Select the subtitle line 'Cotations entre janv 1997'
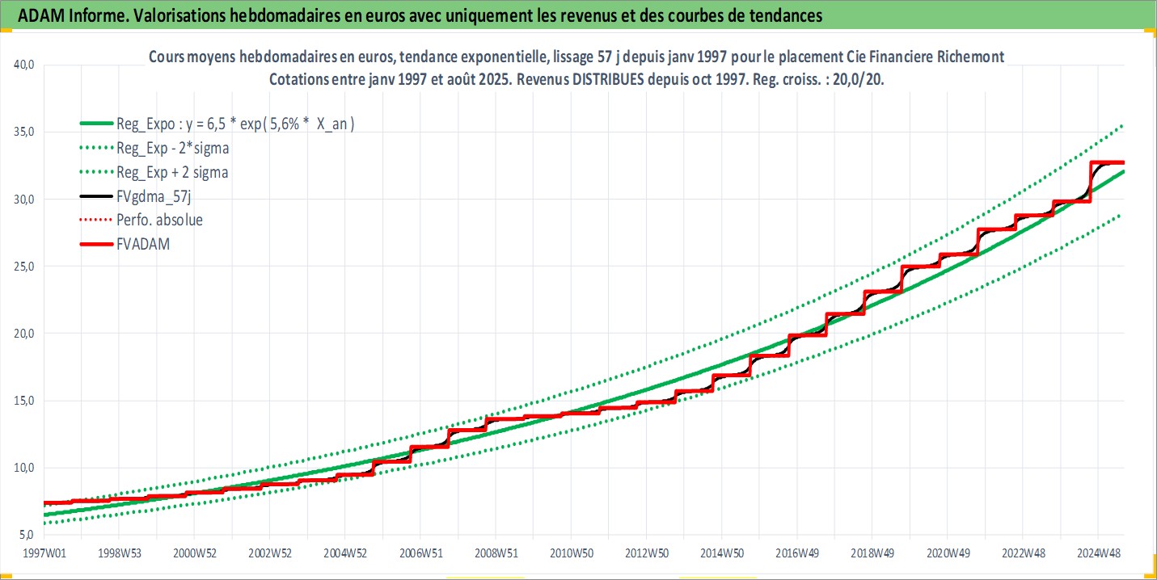The height and width of the screenshot is (580, 1157). pos(576,79)
